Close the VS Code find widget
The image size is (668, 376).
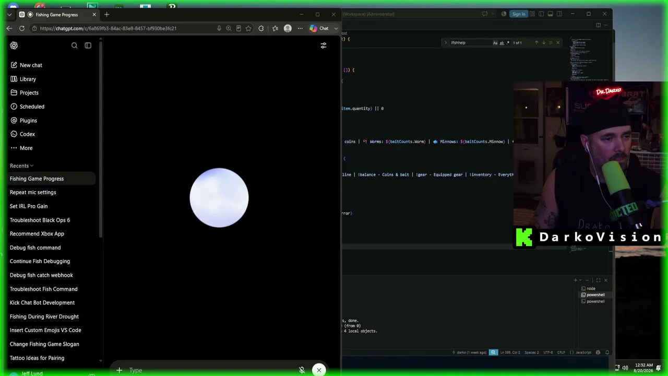coord(557,43)
